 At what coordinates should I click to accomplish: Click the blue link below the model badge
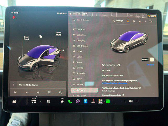[150, 65]
